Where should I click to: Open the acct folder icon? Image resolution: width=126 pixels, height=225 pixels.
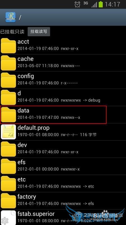pos(8,46)
